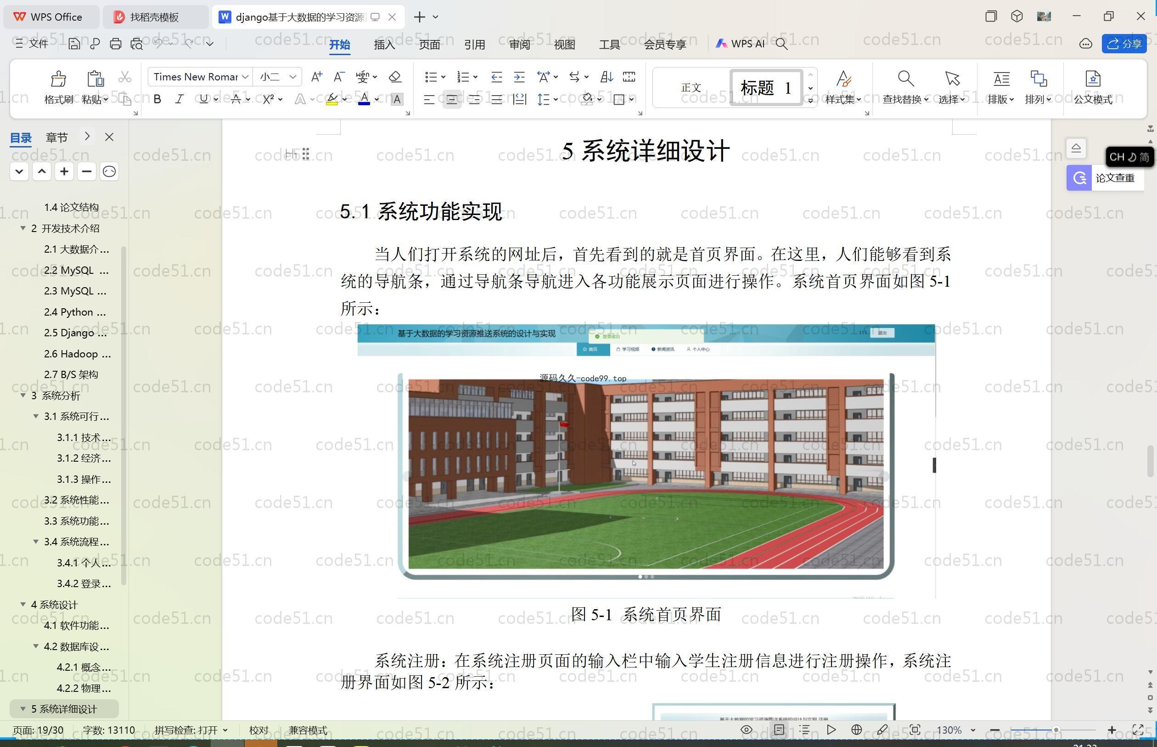
Task: Click the print icon in quick toolbar
Action: (x=115, y=44)
